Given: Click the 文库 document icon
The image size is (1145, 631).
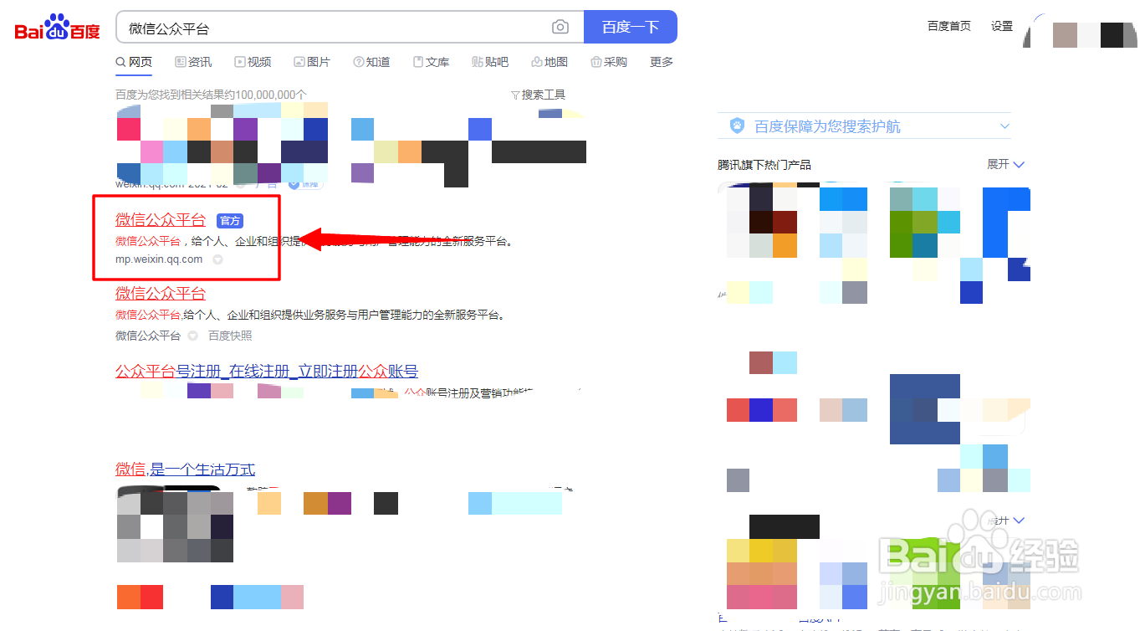Looking at the screenshot, I should [x=418, y=60].
